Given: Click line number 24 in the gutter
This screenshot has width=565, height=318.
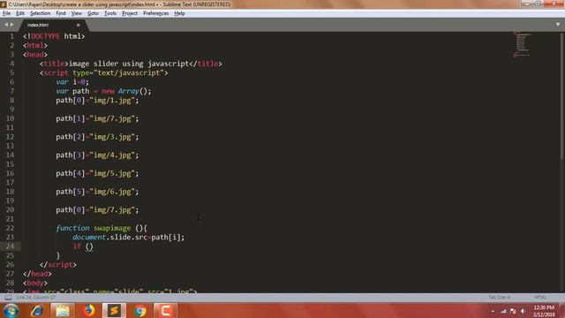Looking at the screenshot, I should click(10, 246).
